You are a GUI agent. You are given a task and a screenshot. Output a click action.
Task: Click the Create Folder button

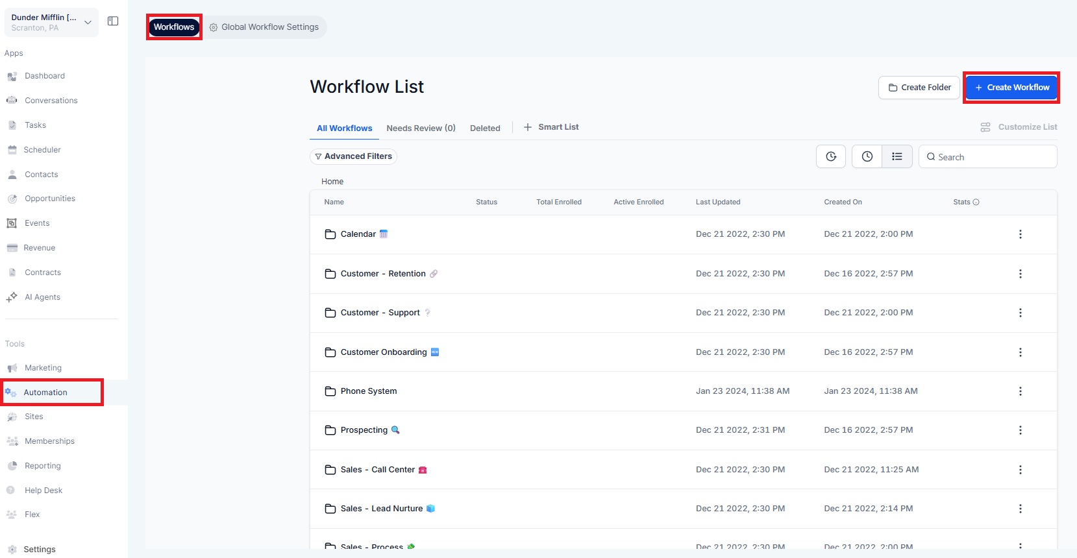[x=919, y=88]
